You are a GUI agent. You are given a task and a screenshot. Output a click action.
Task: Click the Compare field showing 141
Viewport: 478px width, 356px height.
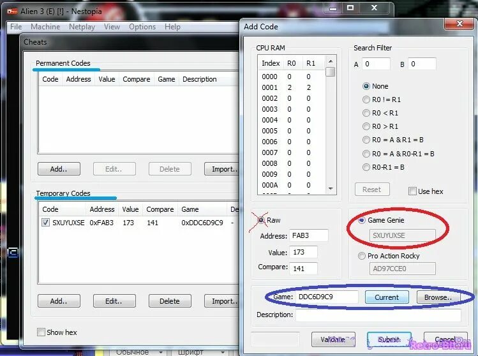[x=303, y=268]
